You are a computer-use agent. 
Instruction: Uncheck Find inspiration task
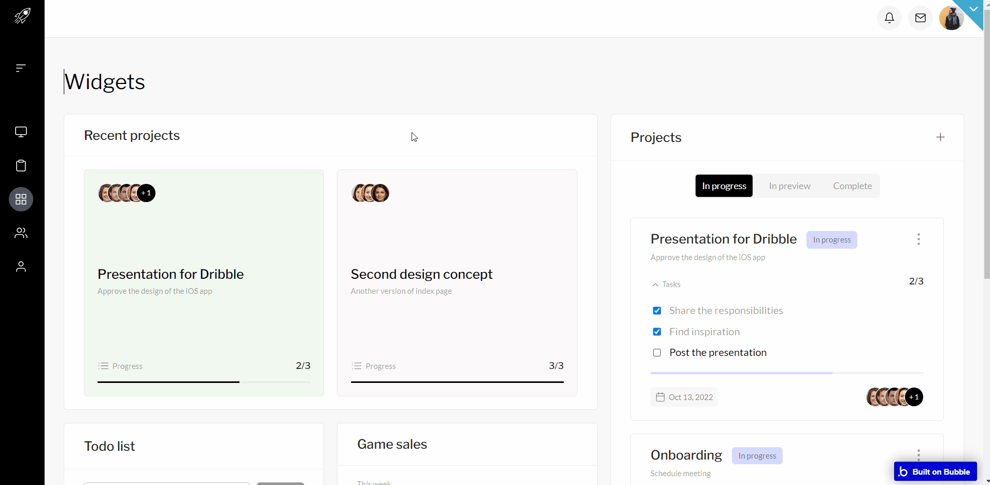click(x=657, y=332)
